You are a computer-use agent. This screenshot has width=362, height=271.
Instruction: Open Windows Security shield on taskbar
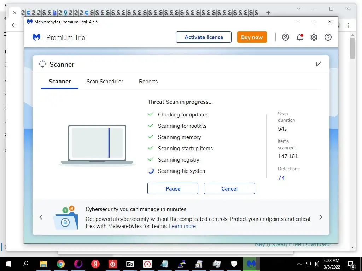[234, 264]
